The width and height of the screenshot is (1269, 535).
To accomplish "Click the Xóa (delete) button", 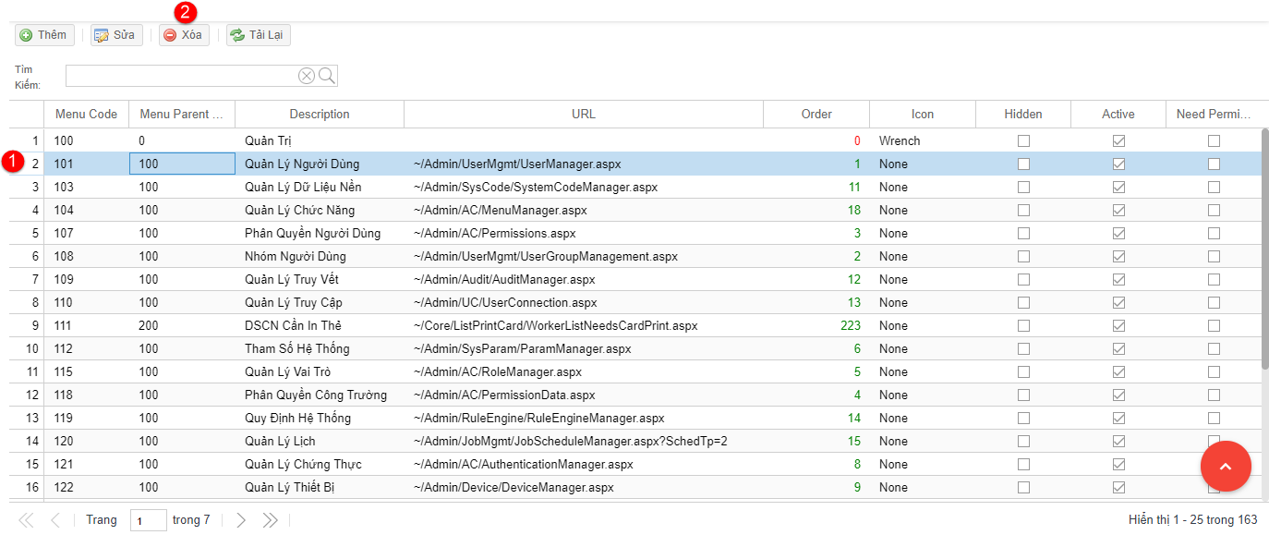I will (183, 35).
